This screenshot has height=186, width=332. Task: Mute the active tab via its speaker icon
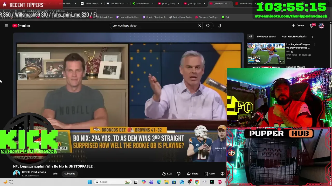226,4
